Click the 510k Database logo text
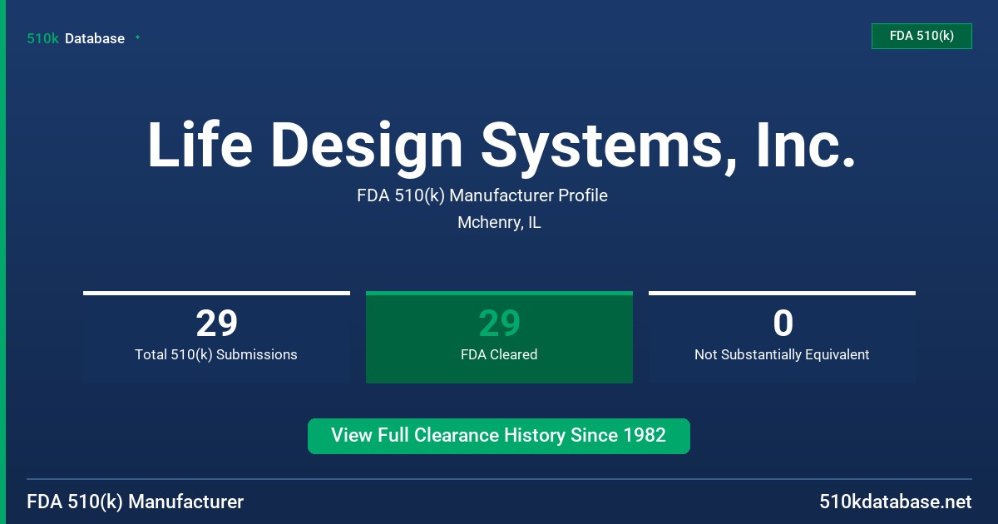Screen dimensions: 998x524 tap(76, 38)
